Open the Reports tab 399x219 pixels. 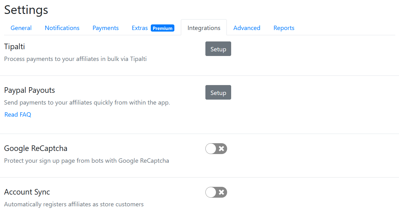(x=284, y=28)
